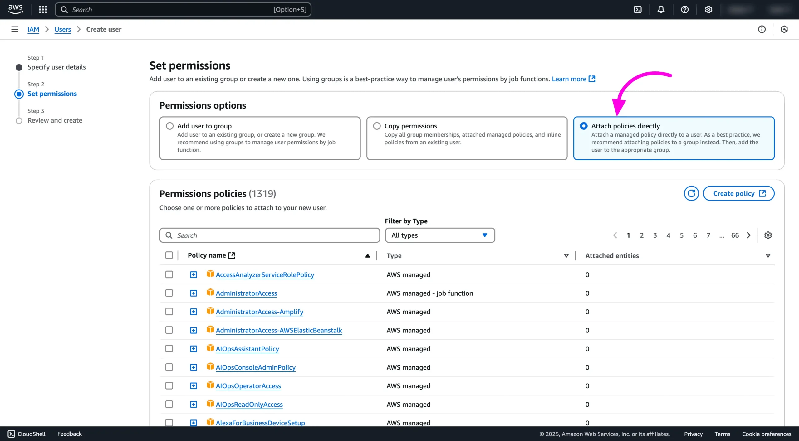The width and height of the screenshot is (799, 441).
Task: Go to next page of policies
Action: pos(749,235)
